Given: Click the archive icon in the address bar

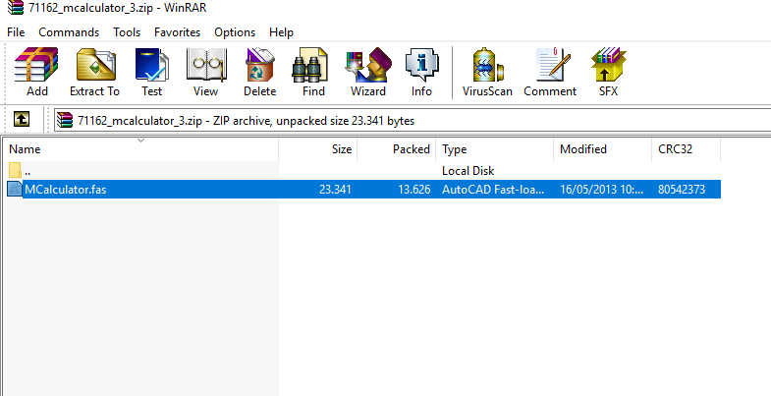Looking at the screenshot, I should (65, 120).
